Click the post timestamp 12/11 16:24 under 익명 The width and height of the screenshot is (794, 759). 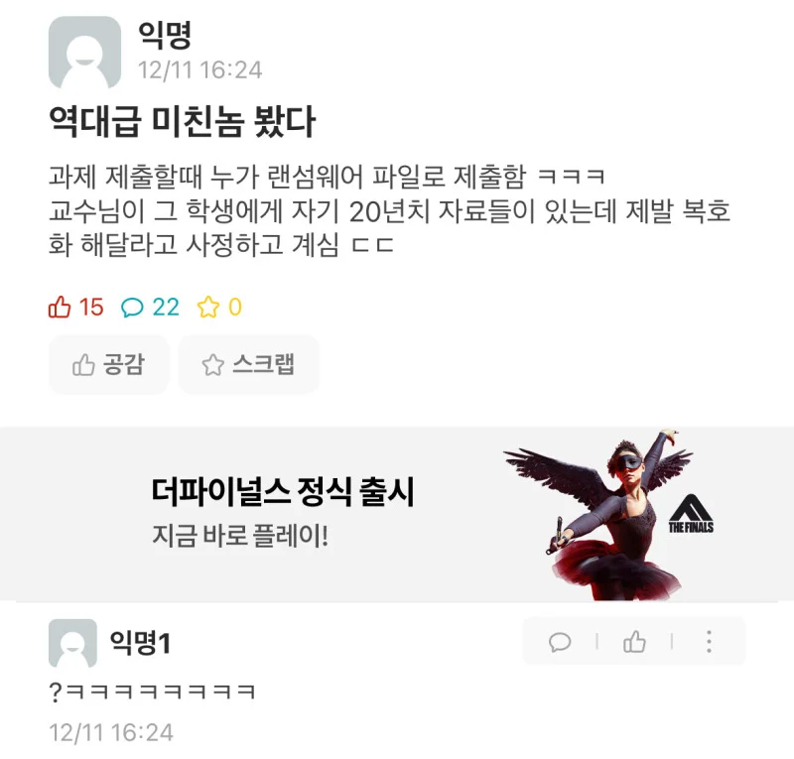200,69
